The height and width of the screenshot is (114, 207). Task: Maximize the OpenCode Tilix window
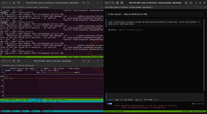pyautogui.click(x=200, y=3)
